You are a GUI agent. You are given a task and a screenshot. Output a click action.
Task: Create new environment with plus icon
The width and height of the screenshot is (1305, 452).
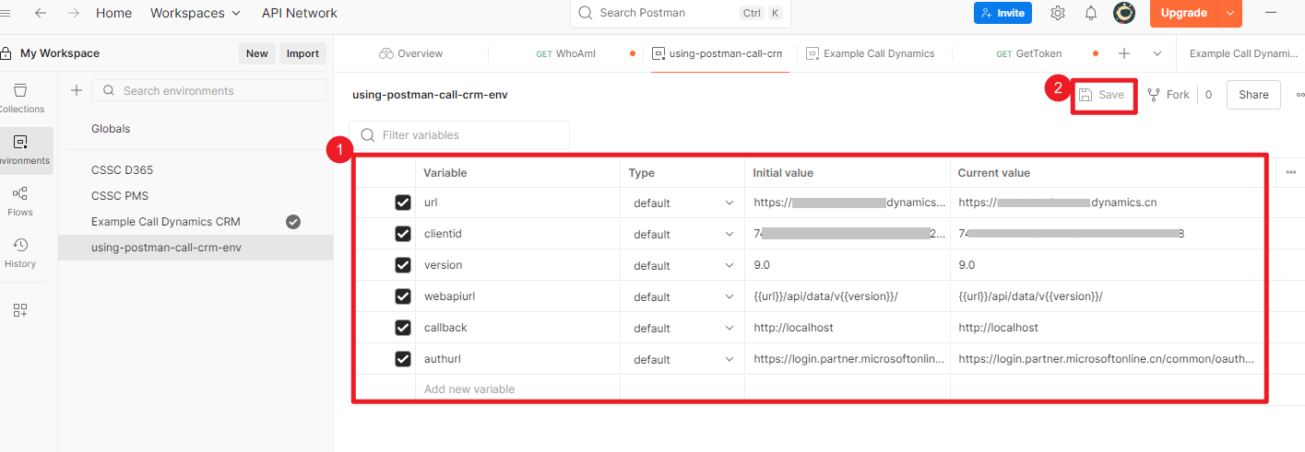pyautogui.click(x=77, y=90)
